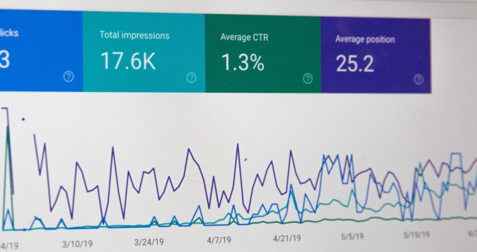
Task: Click the "Total impressions" card title
Action: tap(134, 36)
